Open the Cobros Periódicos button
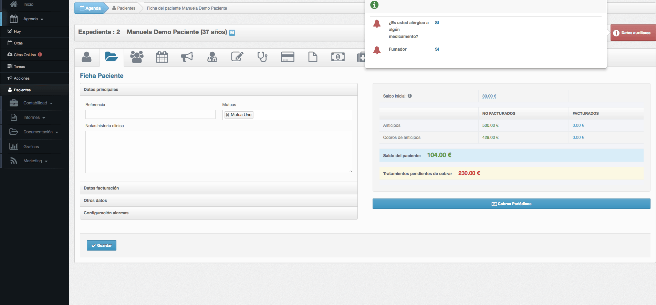This screenshot has width=656, height=305. (511, 204)
